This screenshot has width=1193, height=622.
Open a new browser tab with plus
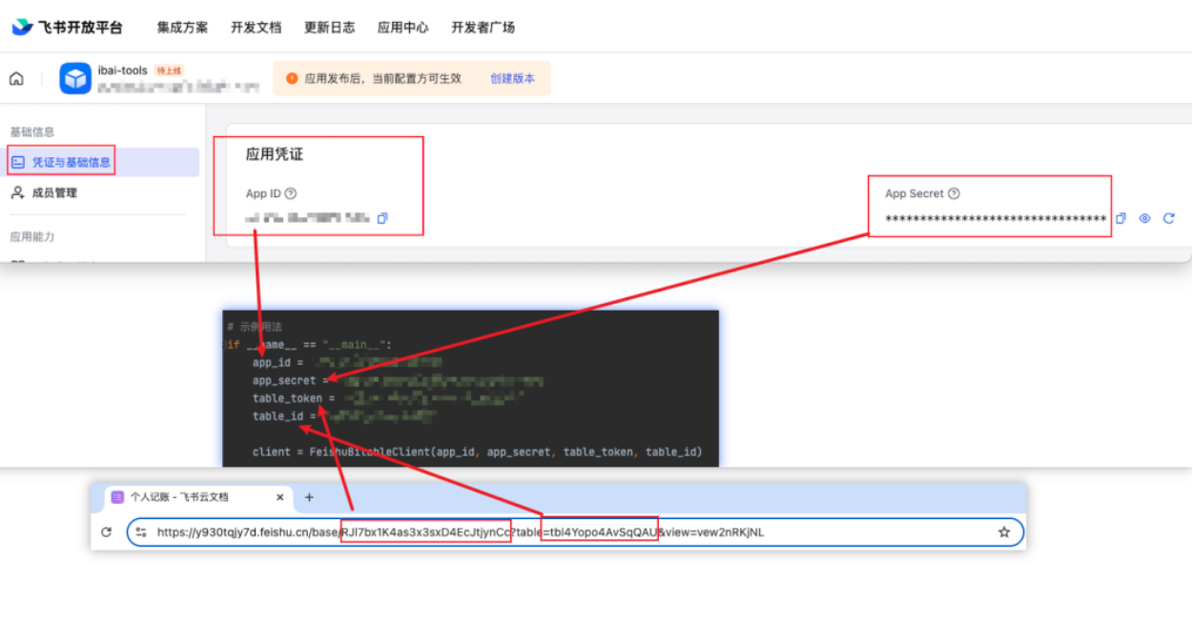coord(309,497)
